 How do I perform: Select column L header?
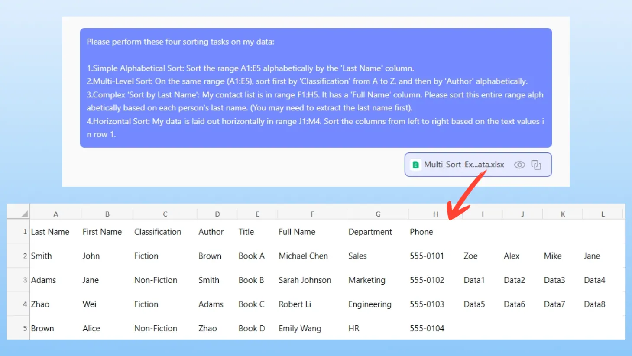click(603, 214)
